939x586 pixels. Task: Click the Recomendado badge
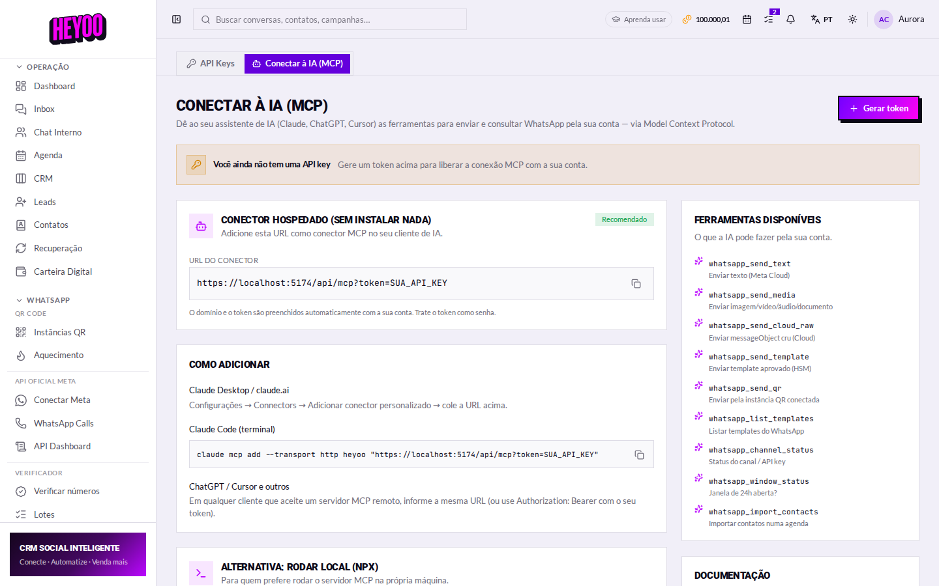click(624, 219)
